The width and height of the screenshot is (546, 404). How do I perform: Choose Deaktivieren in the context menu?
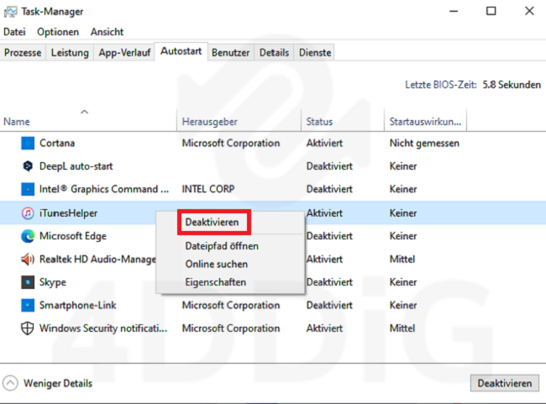coord(212,223)
